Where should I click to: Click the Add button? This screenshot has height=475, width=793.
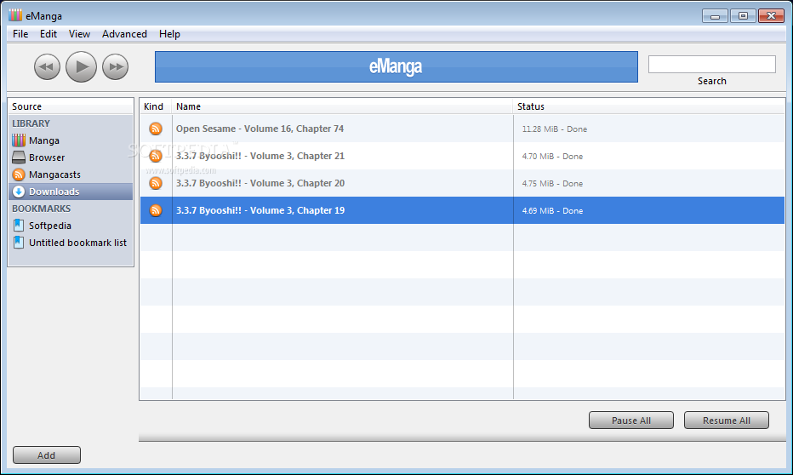47,455
